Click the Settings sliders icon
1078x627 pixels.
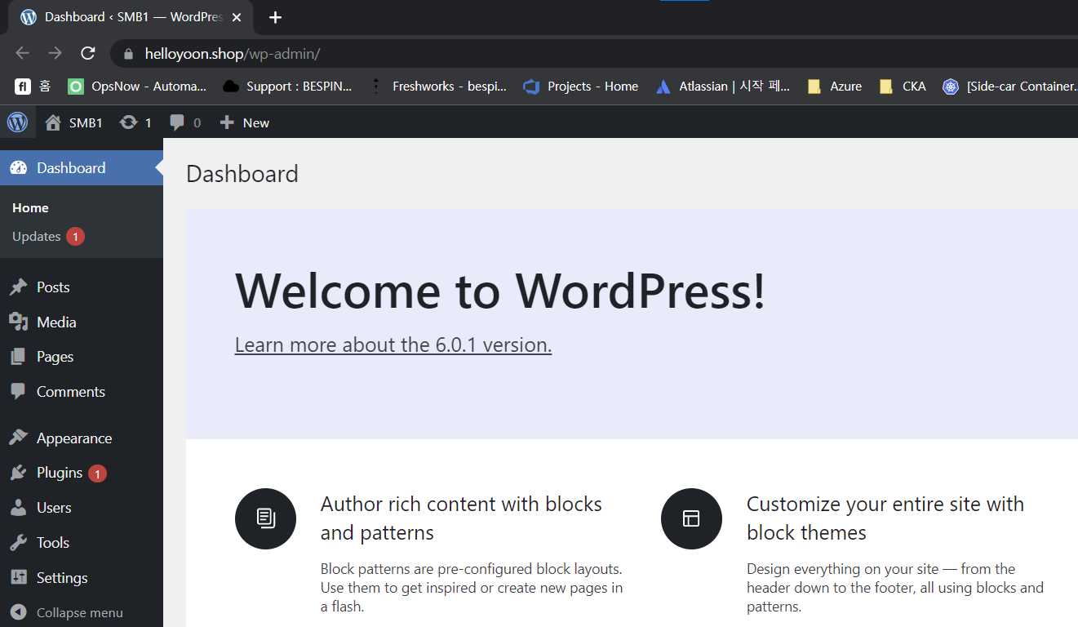pyautogui.click(x=18, y=577)
